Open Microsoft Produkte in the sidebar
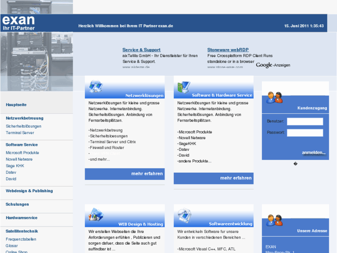This screenshot has width=337, height=253. (x=22, y=153)
